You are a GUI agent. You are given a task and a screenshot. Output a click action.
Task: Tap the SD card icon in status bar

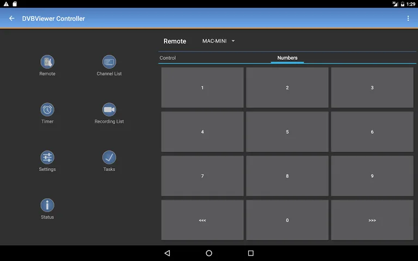(x=15, y=4)
